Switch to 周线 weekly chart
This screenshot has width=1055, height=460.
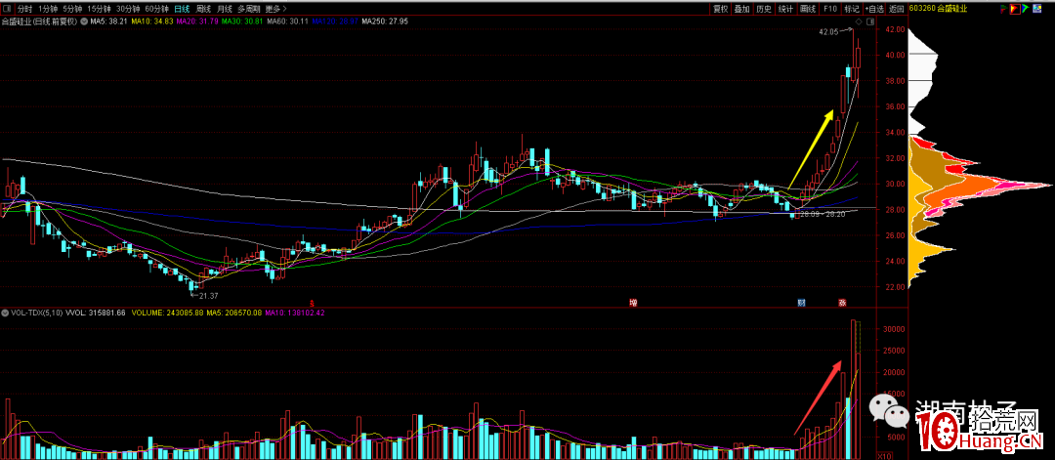click(203, 9)
